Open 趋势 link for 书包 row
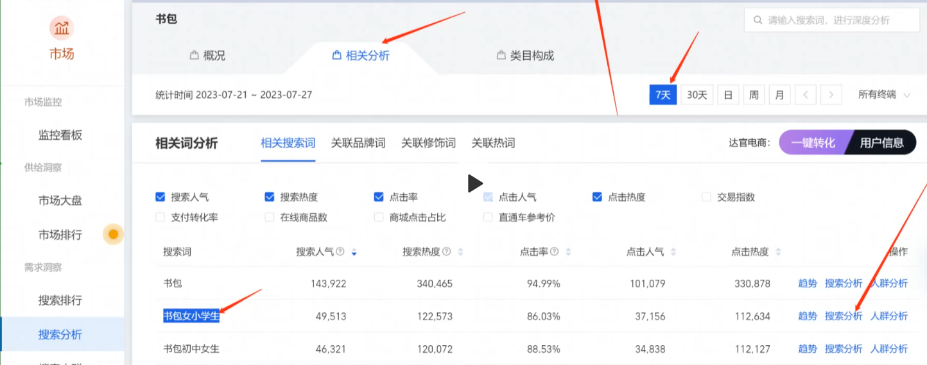 coord(807,283)
